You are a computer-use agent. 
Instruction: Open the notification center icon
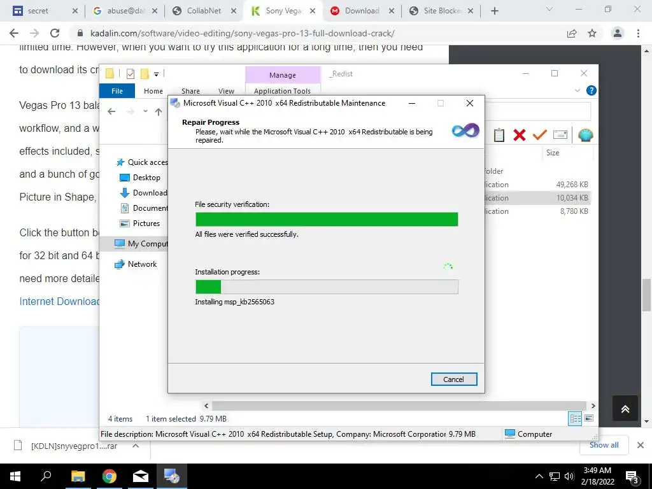pyautogui.click(x=632, y=476)
